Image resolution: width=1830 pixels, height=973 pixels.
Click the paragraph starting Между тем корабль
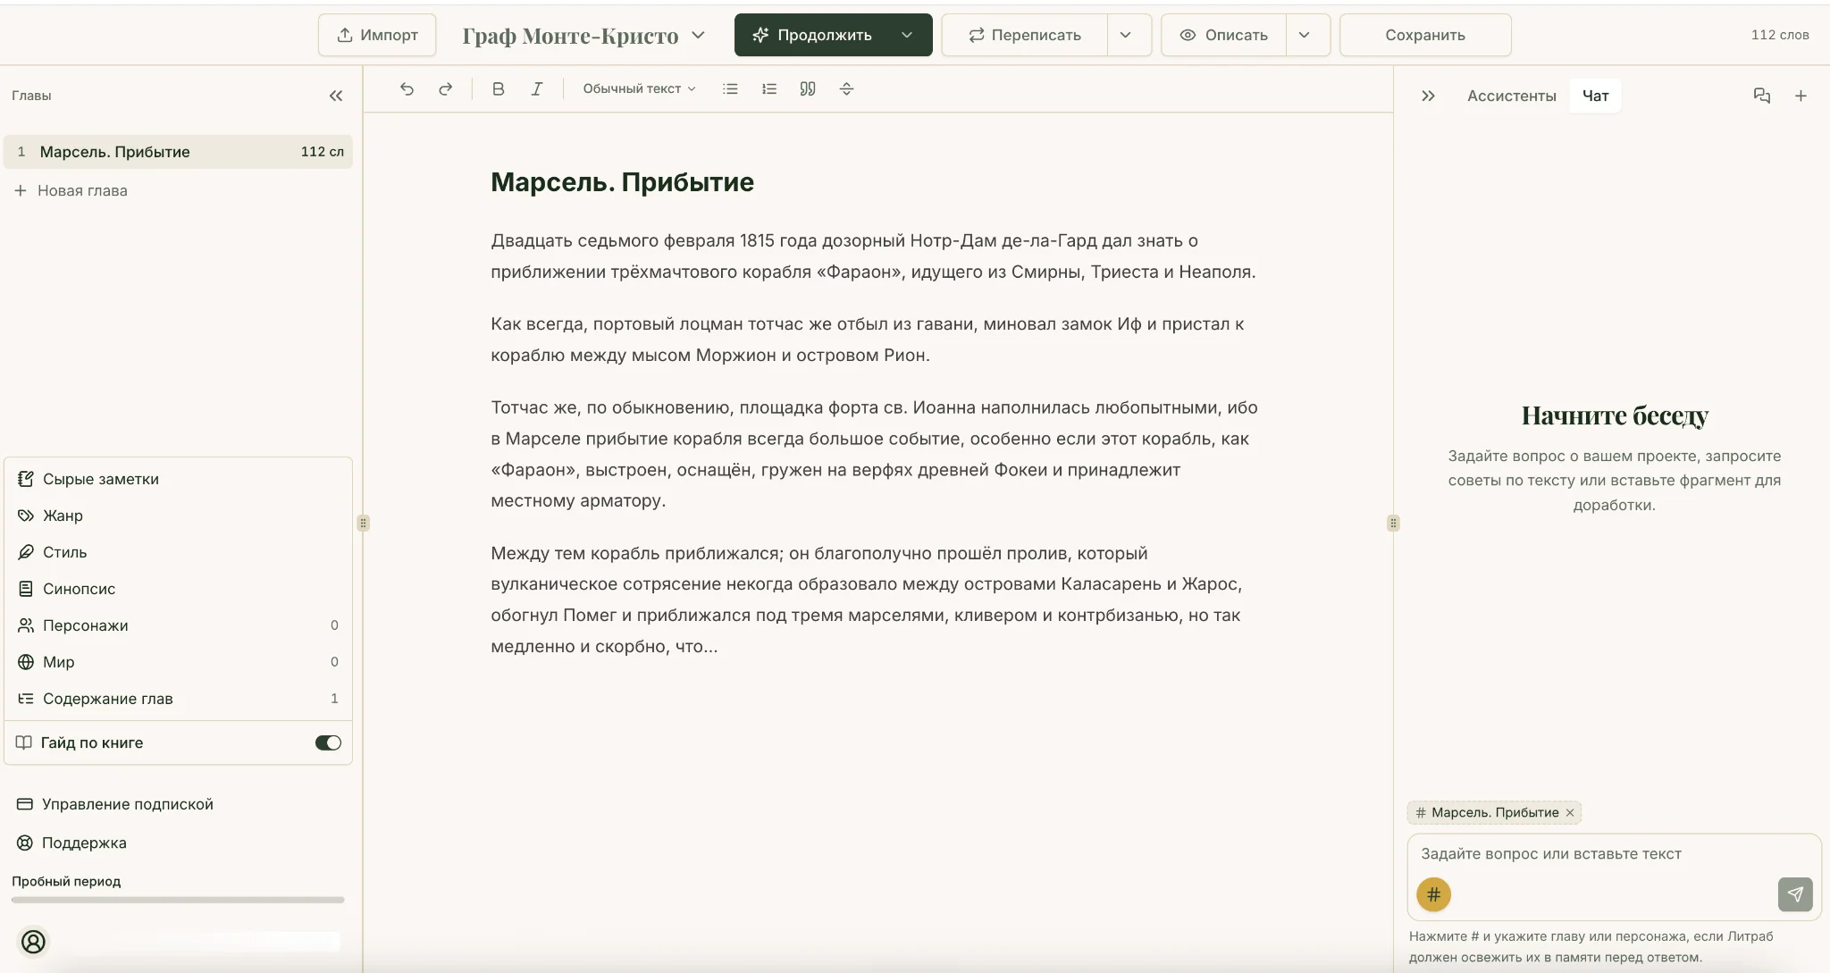click(867, 600)
